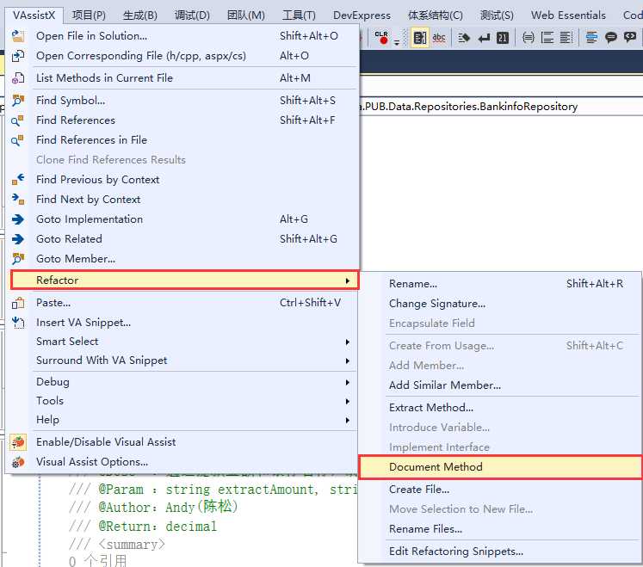Open the toolbar overflow dropdown next to CLR
Screen dimensions: 643x567
click(397, 42)
